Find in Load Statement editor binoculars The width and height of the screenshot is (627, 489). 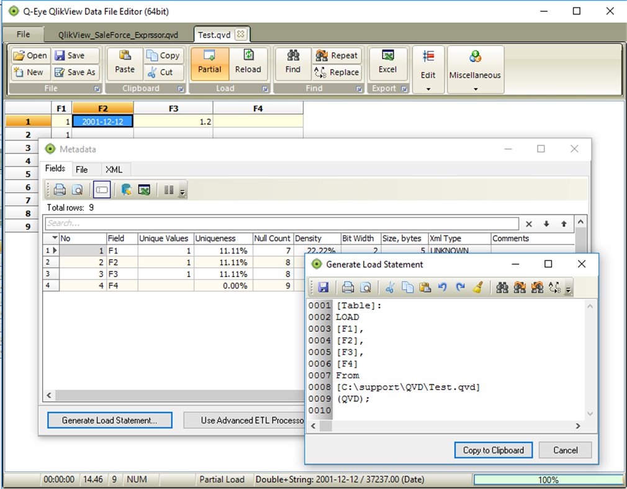pyautogui.click(x=502, y=287)
